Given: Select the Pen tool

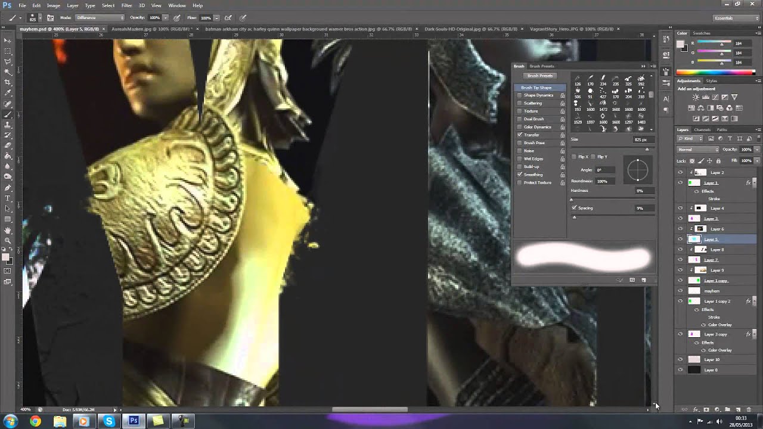Looking at the screenshot, I should (x=8, y=188).
